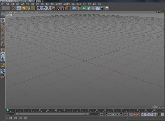Screen dimensions: 165x121
Task: Open the blue deformer objects group
Action: [x=93, y=8]
